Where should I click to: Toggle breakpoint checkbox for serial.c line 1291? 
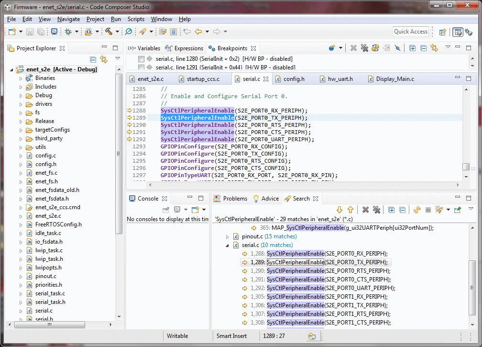(141, 67)
